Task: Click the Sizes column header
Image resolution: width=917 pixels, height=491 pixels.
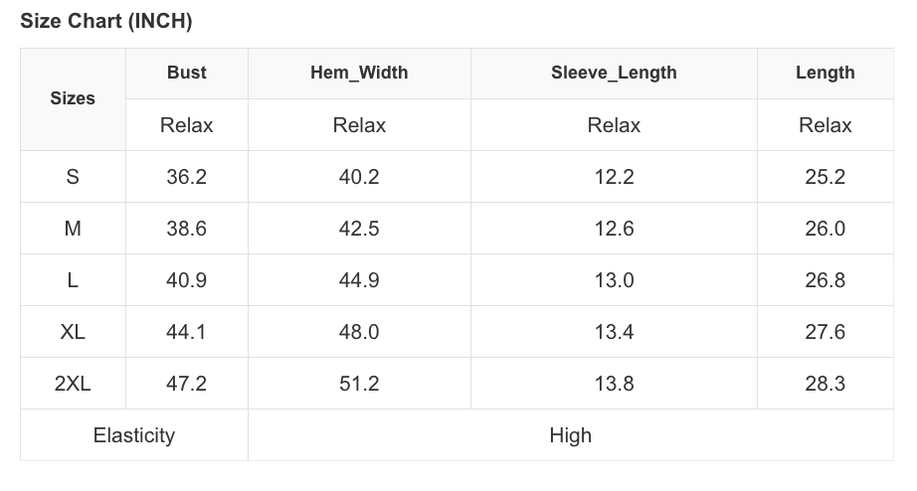Action: (x=73, y=98)
